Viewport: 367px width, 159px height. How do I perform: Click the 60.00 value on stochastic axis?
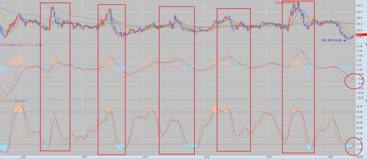tap(360, 122)
